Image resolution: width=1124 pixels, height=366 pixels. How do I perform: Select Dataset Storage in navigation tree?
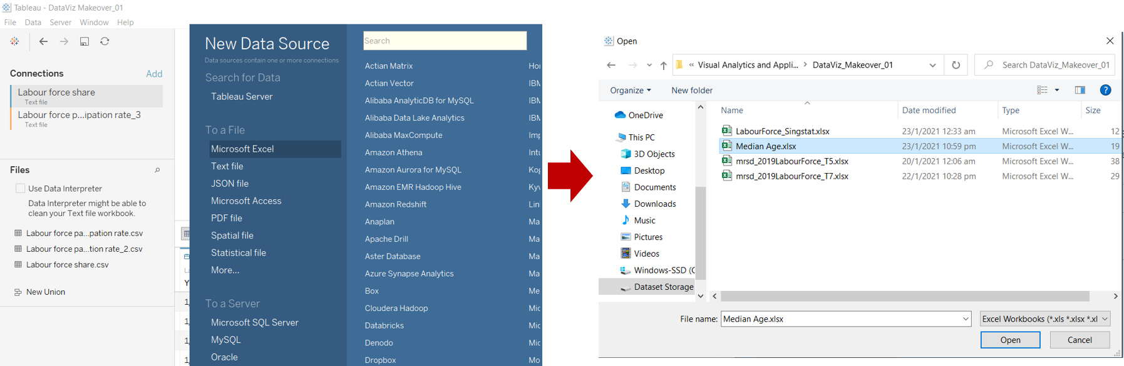(x=663, y=287)
